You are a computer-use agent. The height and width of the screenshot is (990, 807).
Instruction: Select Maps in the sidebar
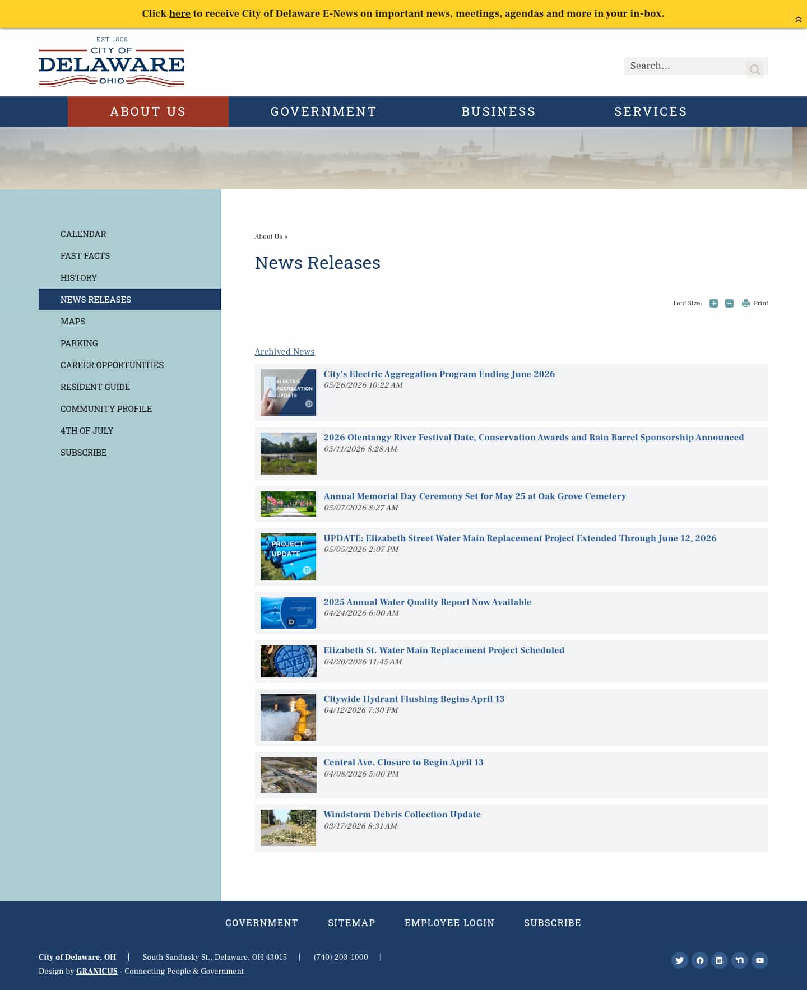click(73, 322)
